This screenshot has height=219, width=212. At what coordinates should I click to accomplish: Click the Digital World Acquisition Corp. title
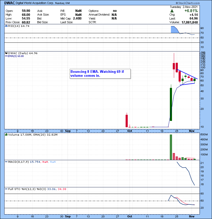(35, 3)
